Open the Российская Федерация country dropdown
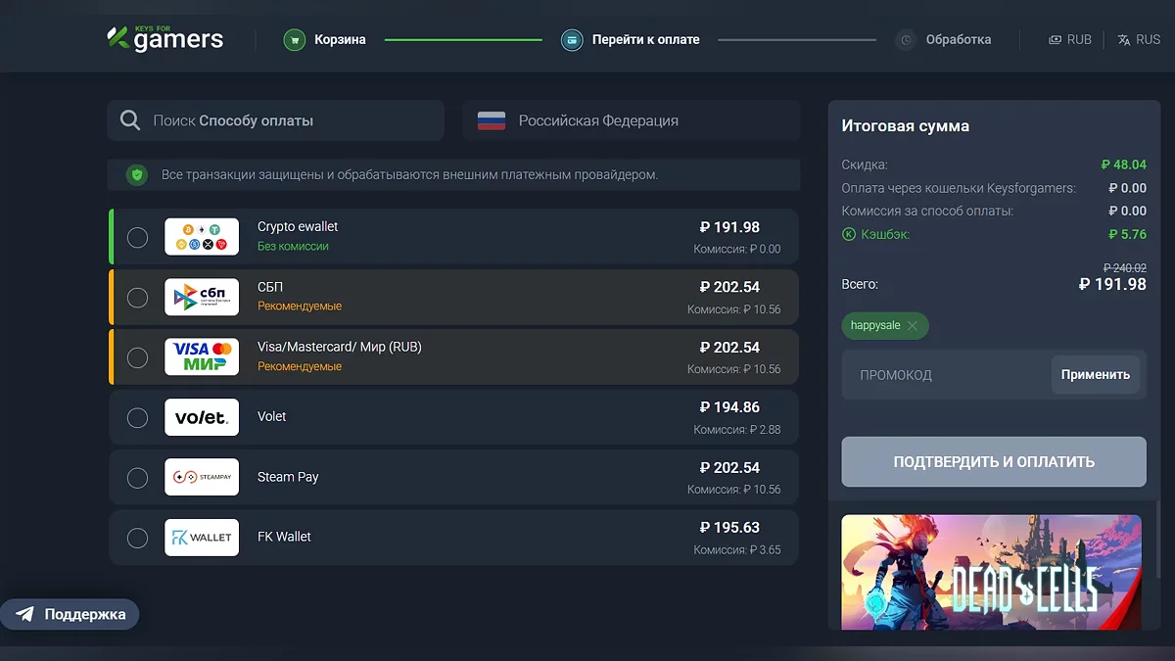This screenshot has width=1175, height=661. tap(632, 120)
